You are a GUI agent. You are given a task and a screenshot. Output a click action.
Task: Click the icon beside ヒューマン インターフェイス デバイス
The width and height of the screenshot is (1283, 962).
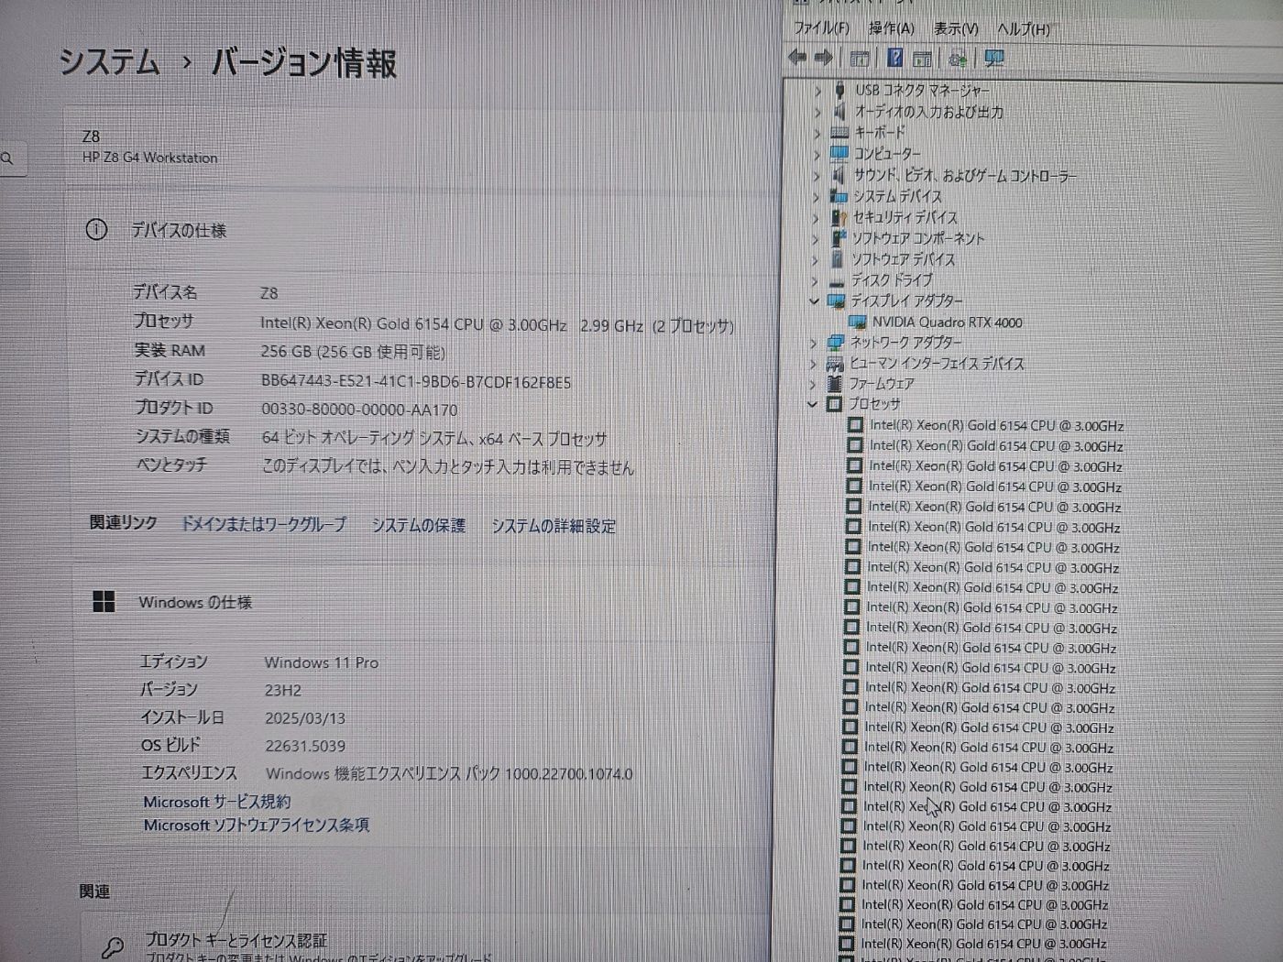(835, 364)
